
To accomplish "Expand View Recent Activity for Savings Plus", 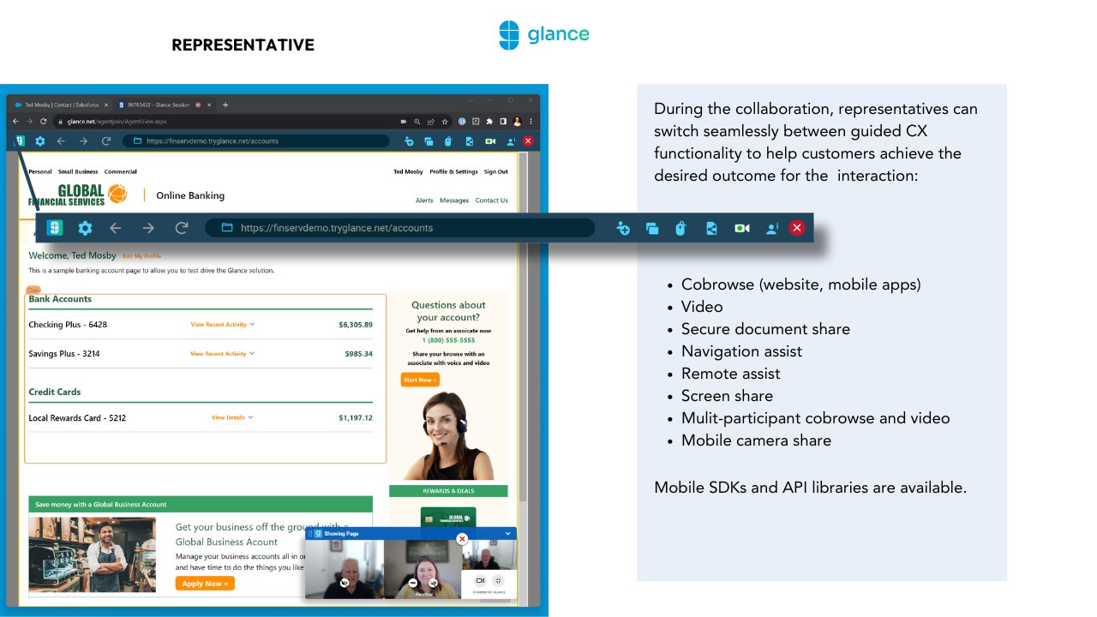I will [223, 354].
